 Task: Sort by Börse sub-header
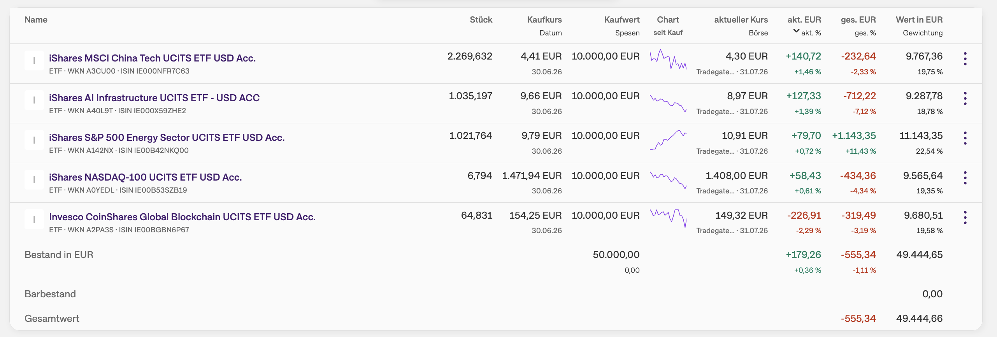(758, 33)
